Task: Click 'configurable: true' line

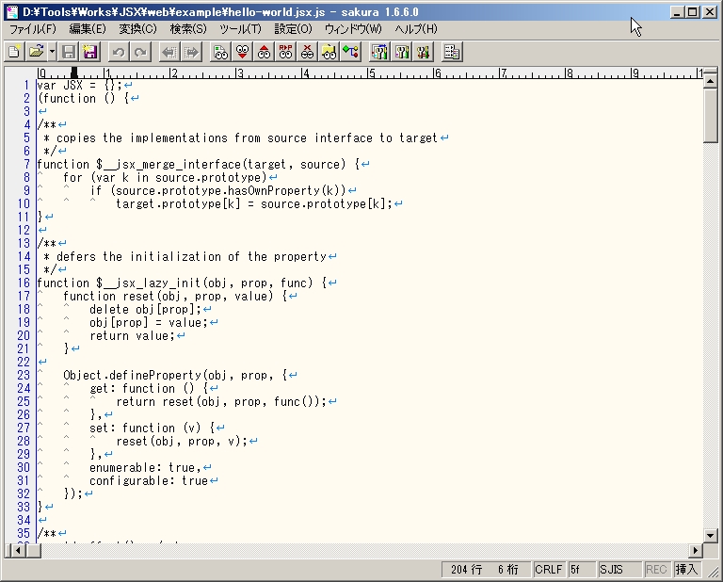Action: (x=149, y=480)
